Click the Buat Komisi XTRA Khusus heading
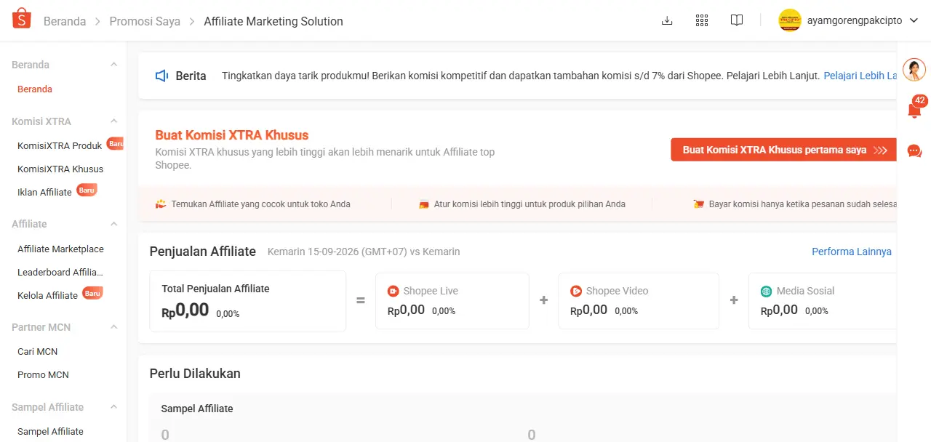931x442 pixels. click(232, 135)
